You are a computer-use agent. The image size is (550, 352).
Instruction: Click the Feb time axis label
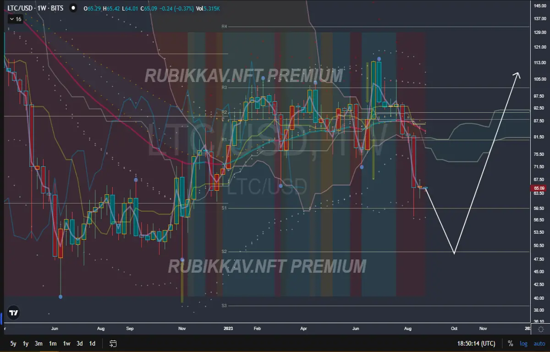click(257, 329)
